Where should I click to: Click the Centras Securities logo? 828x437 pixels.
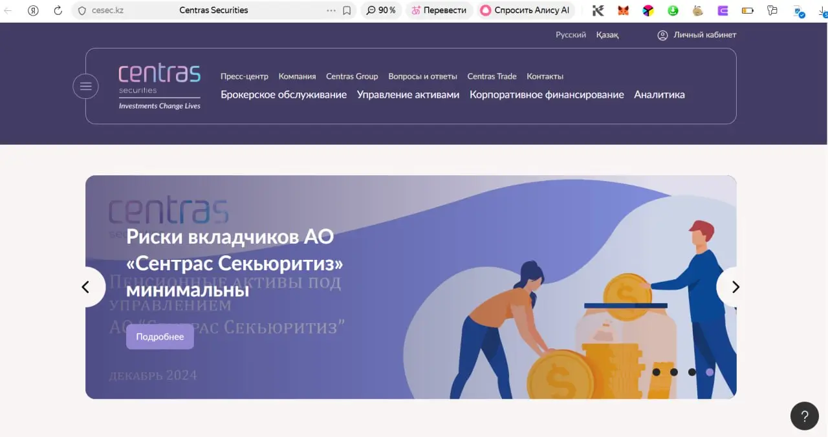coord(160,87)
